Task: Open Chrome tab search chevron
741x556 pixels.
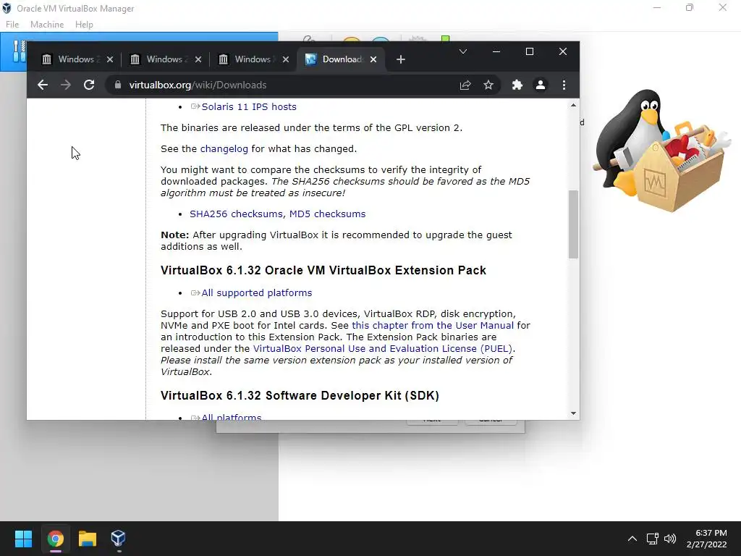Action: tap(463, 51)
